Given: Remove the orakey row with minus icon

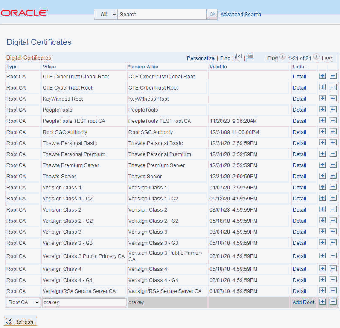Looking at the screenshot, I should point(333,302).
